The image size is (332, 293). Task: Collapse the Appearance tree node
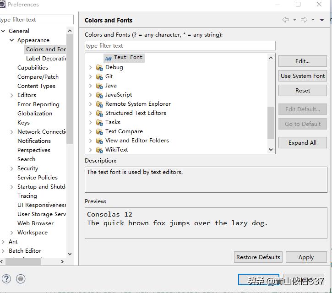pos(12,40)
